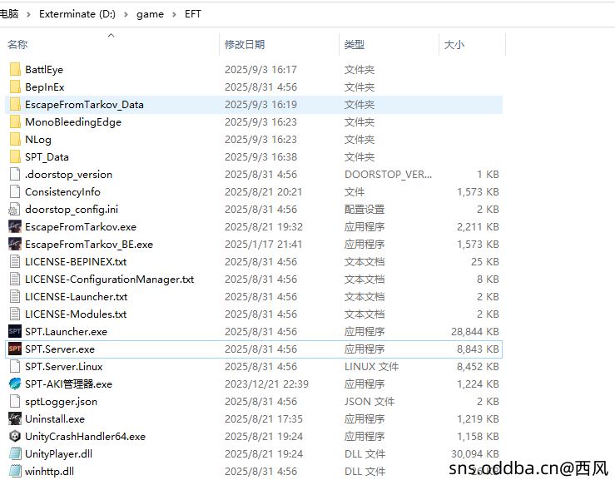Click type label 配置设置
The image size is (615, 485).
point(365,210)
